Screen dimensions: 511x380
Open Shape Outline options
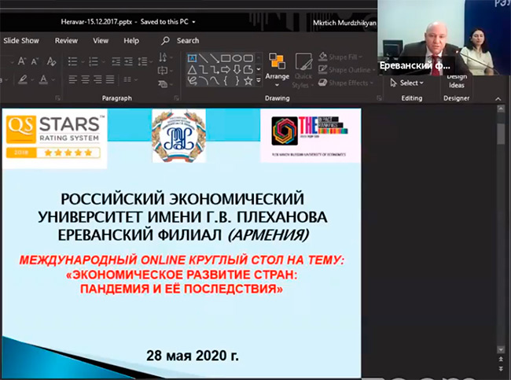tap(347, 70)
